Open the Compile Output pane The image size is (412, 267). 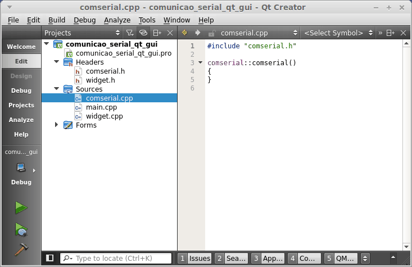[304, 259]
